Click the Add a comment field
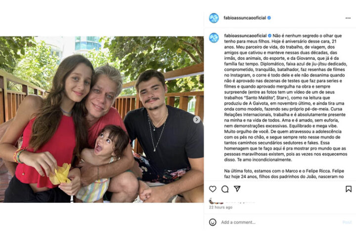 pyautogui.click(x=280, y=222)
